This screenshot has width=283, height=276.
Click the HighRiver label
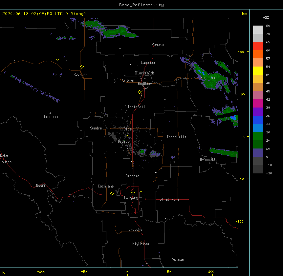141,244
